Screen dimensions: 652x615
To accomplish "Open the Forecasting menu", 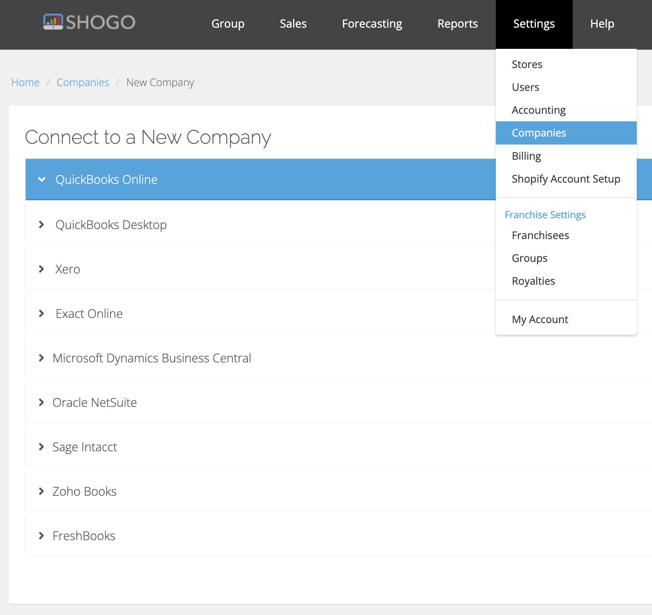I will tap(372, 24).
